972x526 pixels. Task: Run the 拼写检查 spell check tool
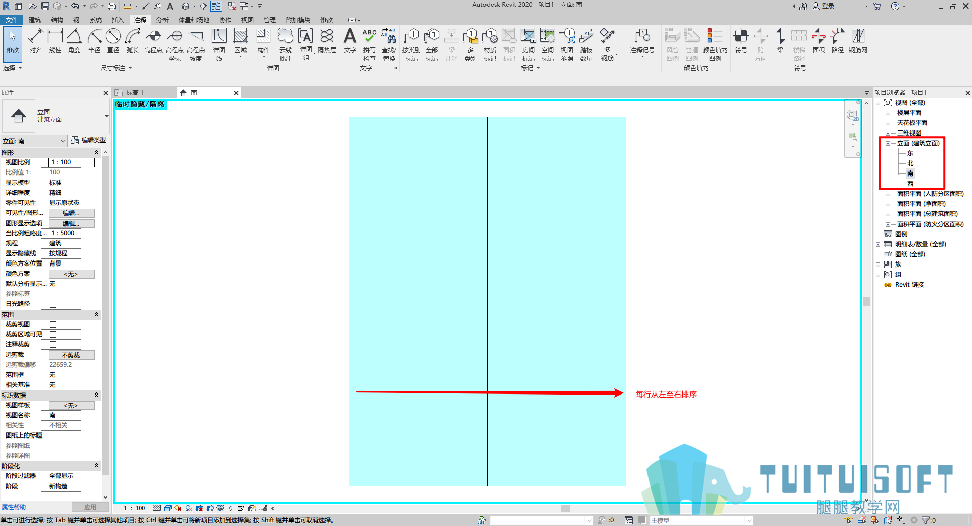[370, 45]
